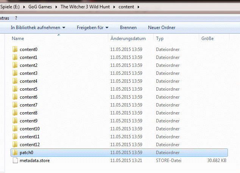
Task: Click the content10 folder name
Action: 30,129
